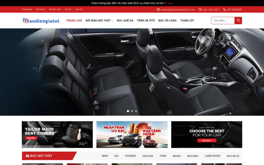This screenshot has height=165, width=264.
Task: Open Thảm lót menu item
Action: (x=187, y=20)
